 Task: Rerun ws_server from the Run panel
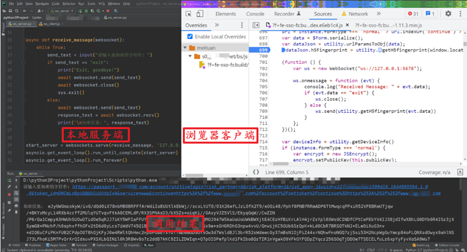click(x=9, y=180)
